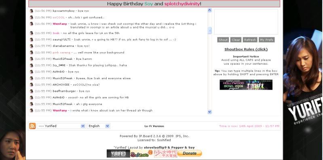The width and height of the screenshot is (323, 160).
Task: Click avatar icon beside Isak's LA message
Action: click(31, 33)
